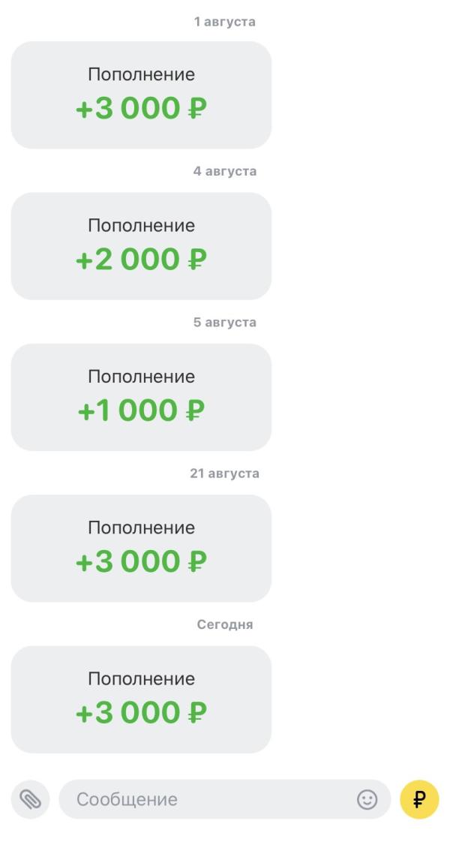Open the 21 августа top-up bubble

click(141, 548)
